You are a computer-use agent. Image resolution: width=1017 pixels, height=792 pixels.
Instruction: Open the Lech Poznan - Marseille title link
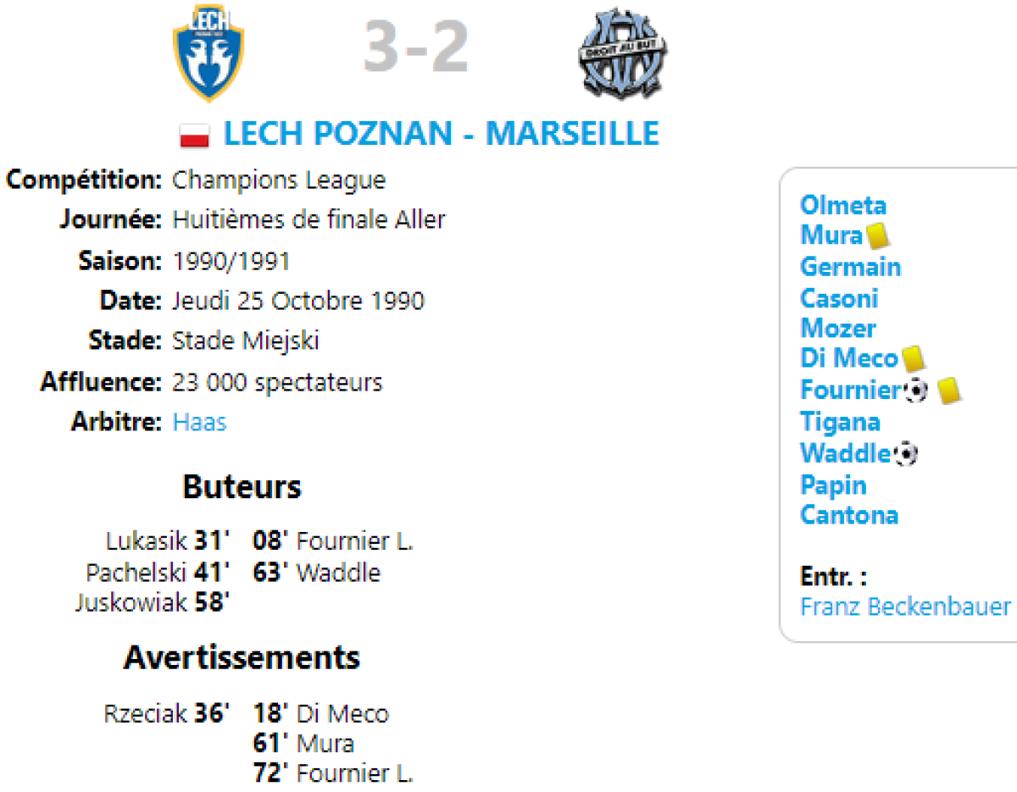coord(441,135)
